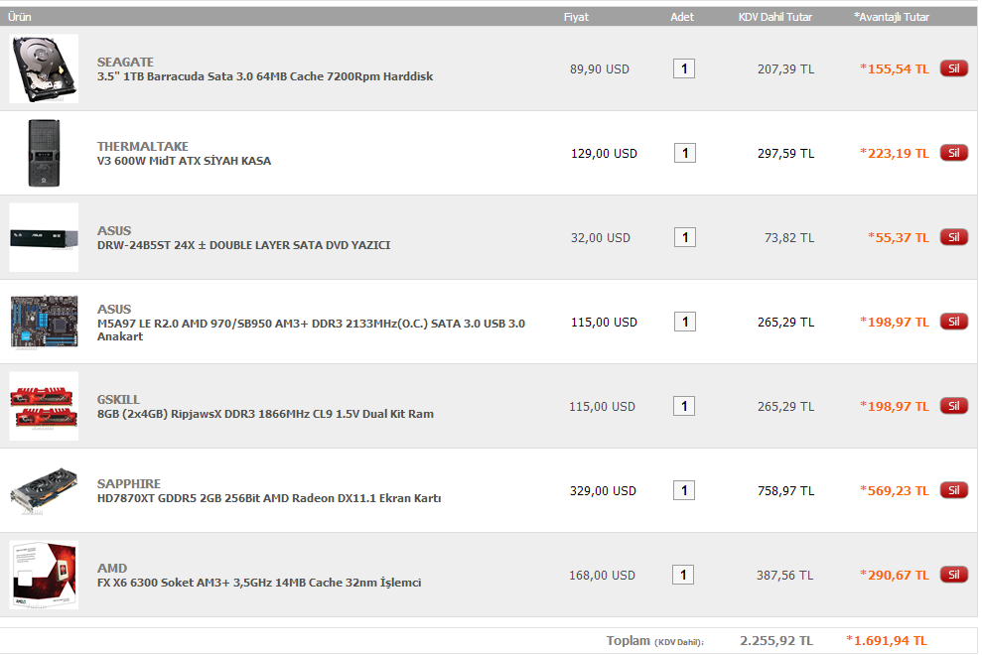
Task: Remove Seagate harddisk with Sil button
Action: click(x=953, y=68)
